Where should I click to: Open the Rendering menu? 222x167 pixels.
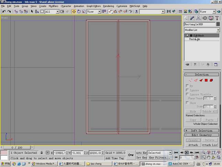109,6
